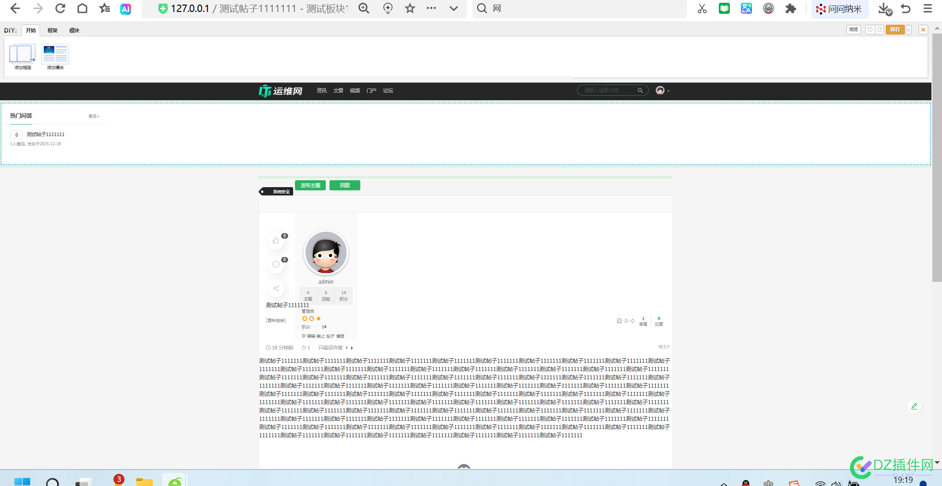Viewport: 942px width, 486px height.
Task: Click the thumbs-up like icon beside post
Action: [276, 240]
